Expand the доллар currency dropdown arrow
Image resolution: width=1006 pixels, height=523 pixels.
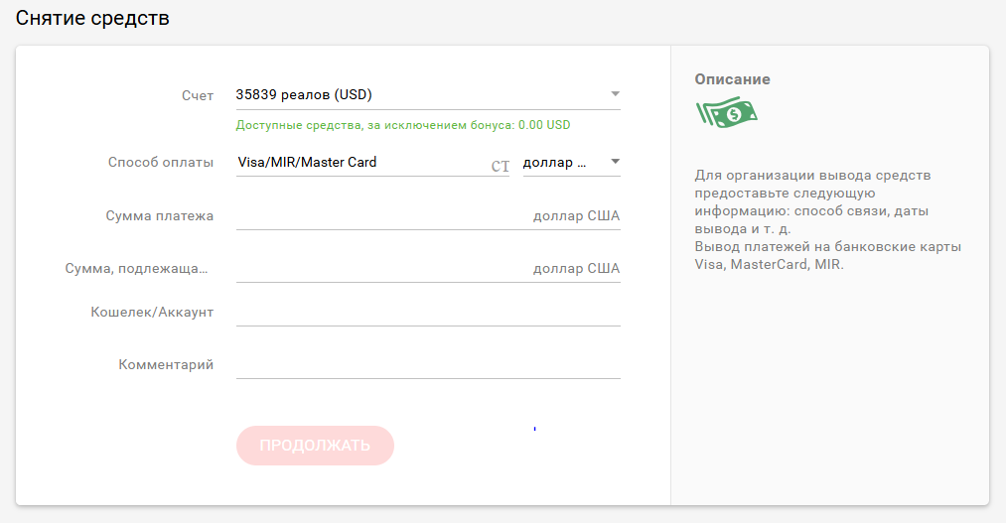pos(615,161)
